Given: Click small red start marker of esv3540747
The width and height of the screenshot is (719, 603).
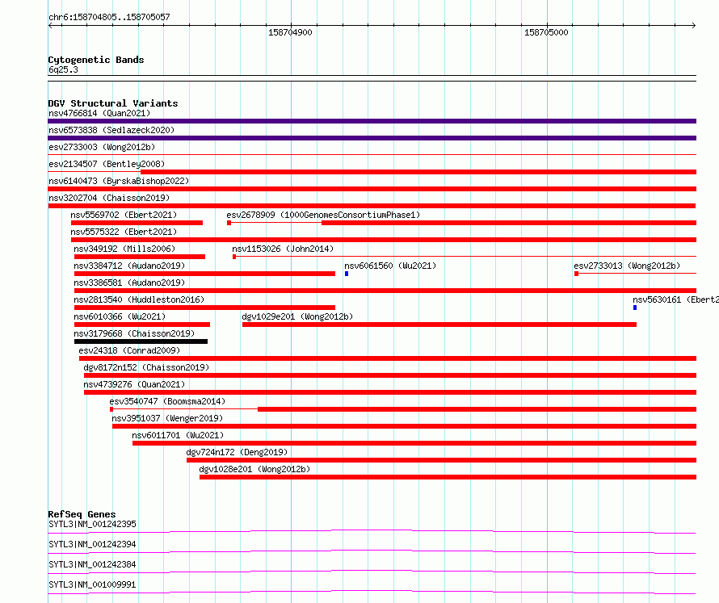Looking at the screenshot, I should point(111,409).
